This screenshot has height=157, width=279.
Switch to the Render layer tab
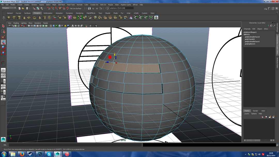pyautogui.click(x=255, y=111)
